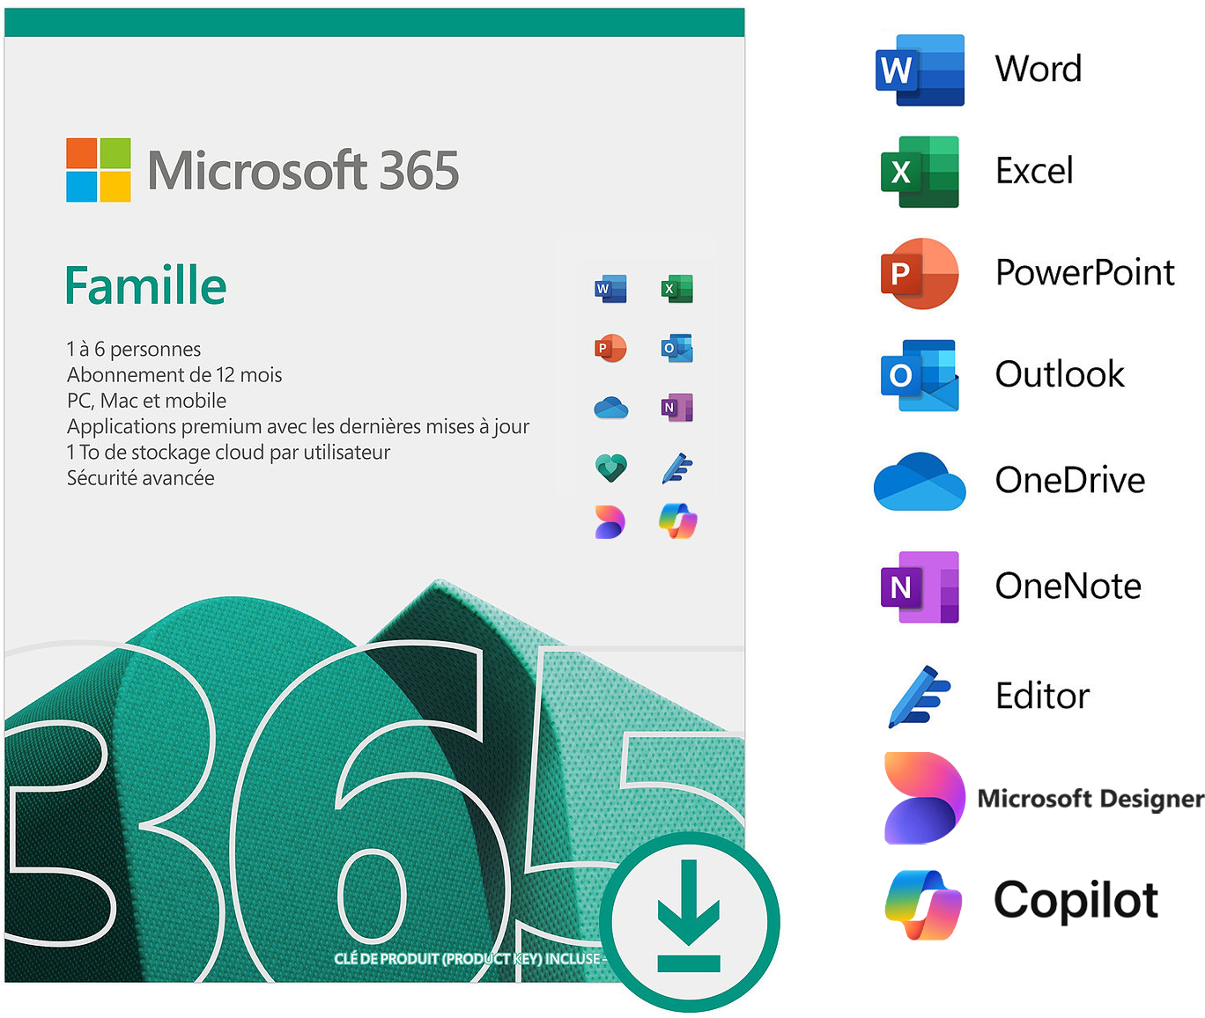Click the small Word icon on the product box
The image size is (1205, 1018).
coord(610,289)
